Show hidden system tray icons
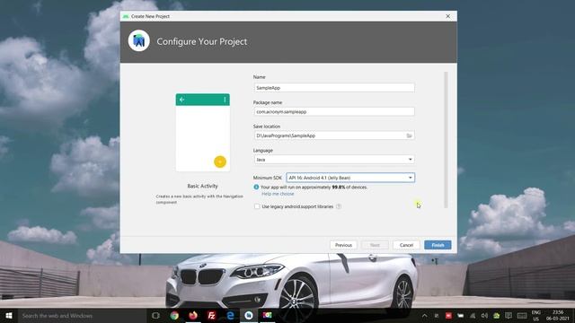This screenshot has width=575, height=323. [425, 315]
